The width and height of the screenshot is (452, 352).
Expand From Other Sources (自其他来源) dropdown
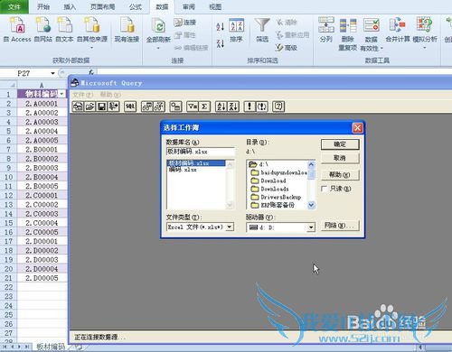92,47
